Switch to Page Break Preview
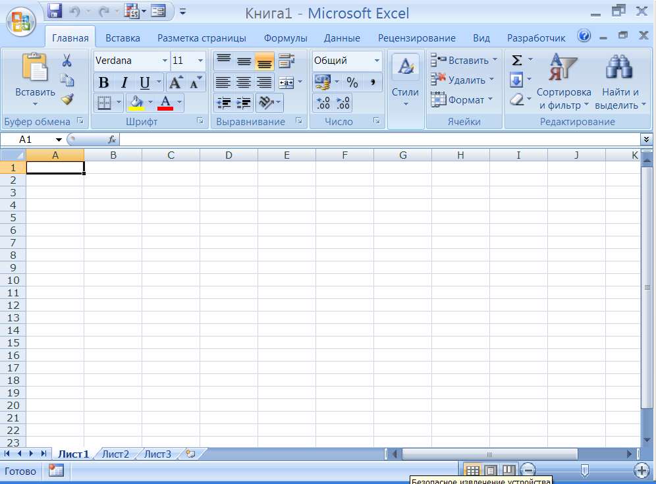Viewport: 656px width, 484px height. tap(508, 471)
